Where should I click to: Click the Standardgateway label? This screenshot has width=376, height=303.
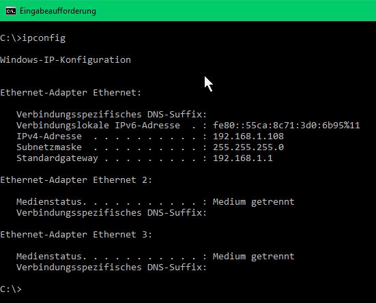pyautogui.click(x=57, y=158)
